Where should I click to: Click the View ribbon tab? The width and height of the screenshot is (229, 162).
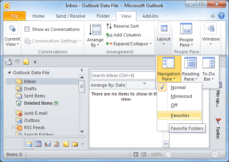pyautogui.click(x=126, y=16)
